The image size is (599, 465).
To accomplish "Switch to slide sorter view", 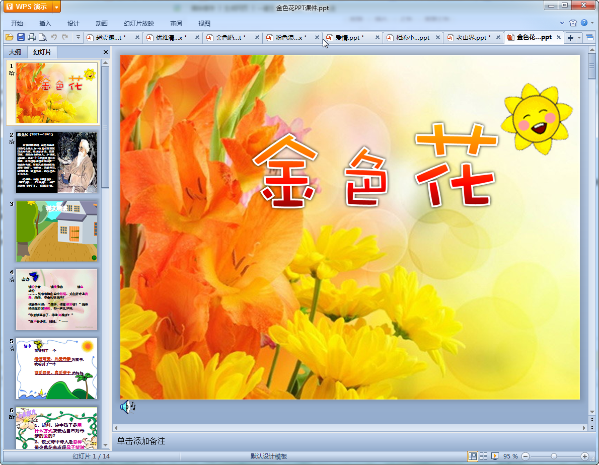I will [x=483, y=456].
